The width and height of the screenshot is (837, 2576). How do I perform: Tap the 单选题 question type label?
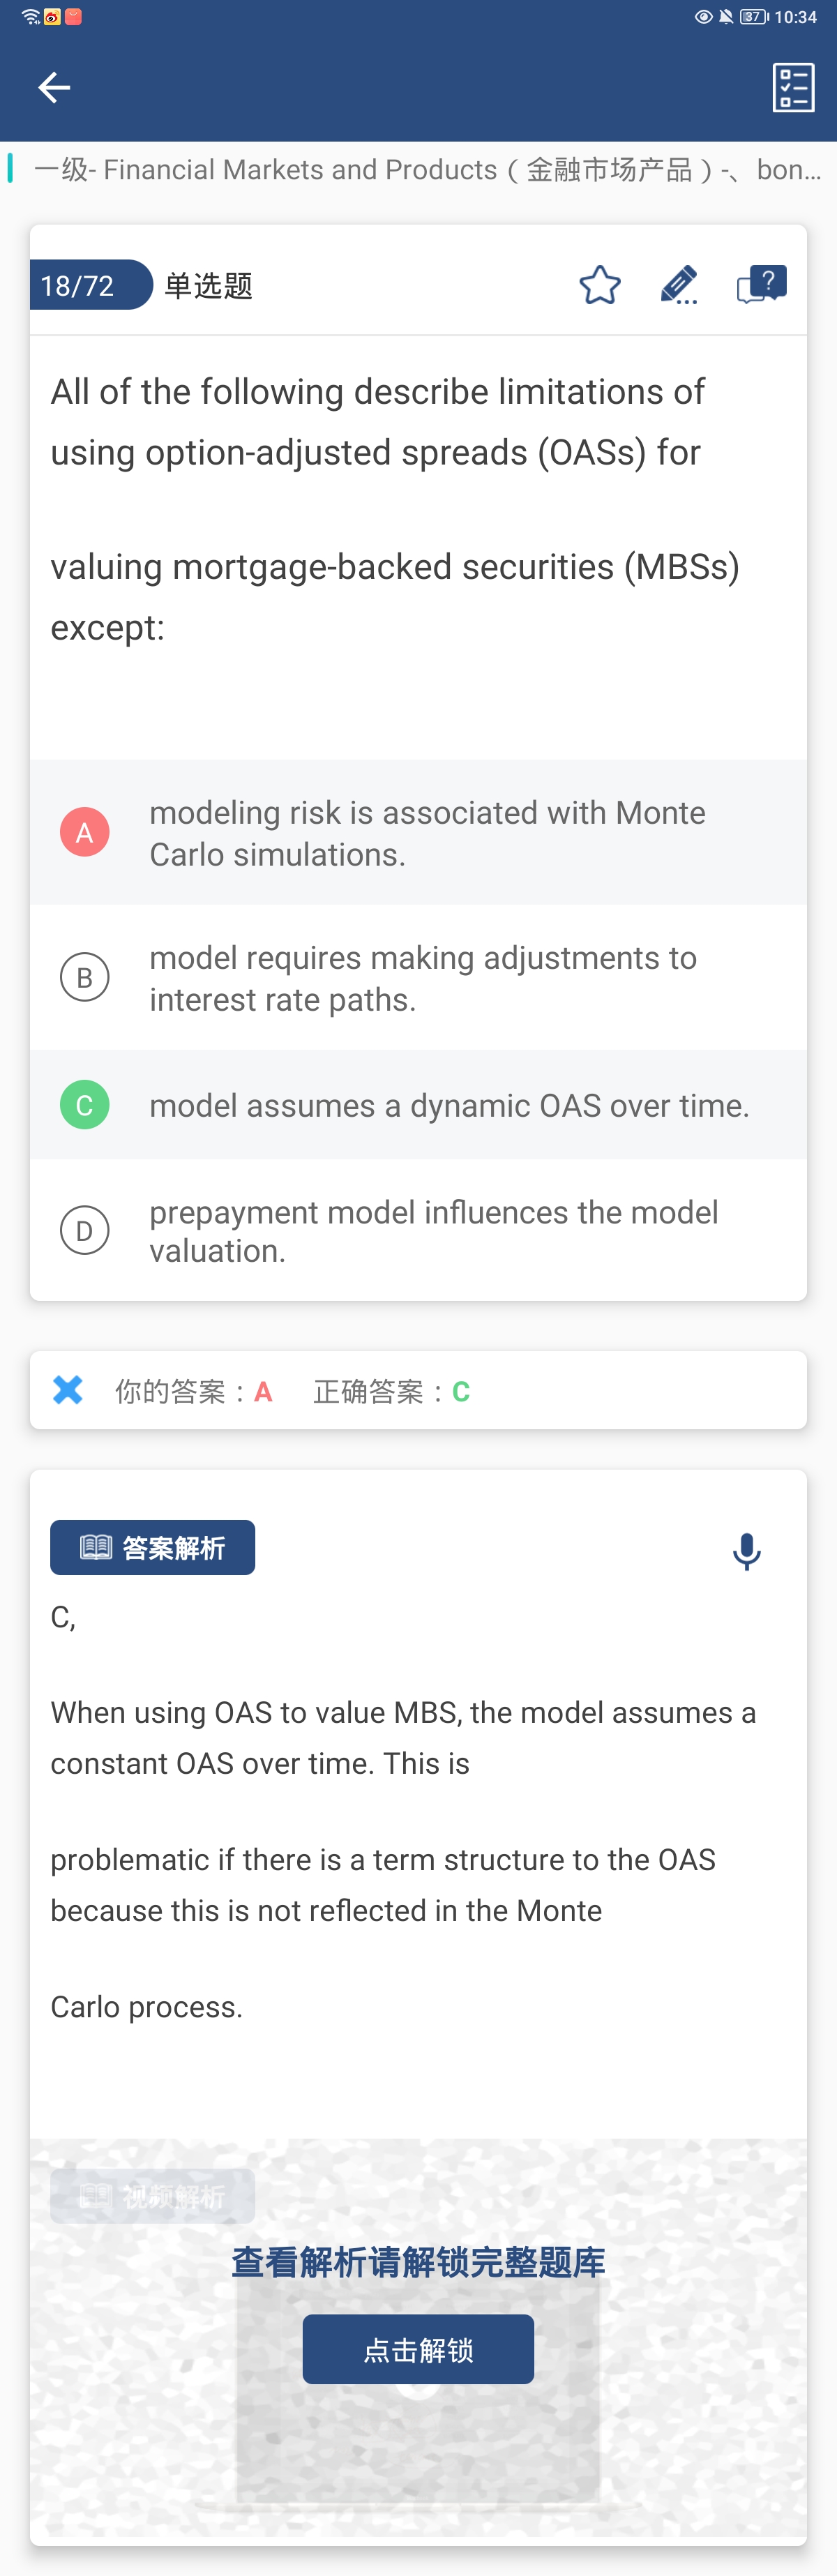coord(208,286)
